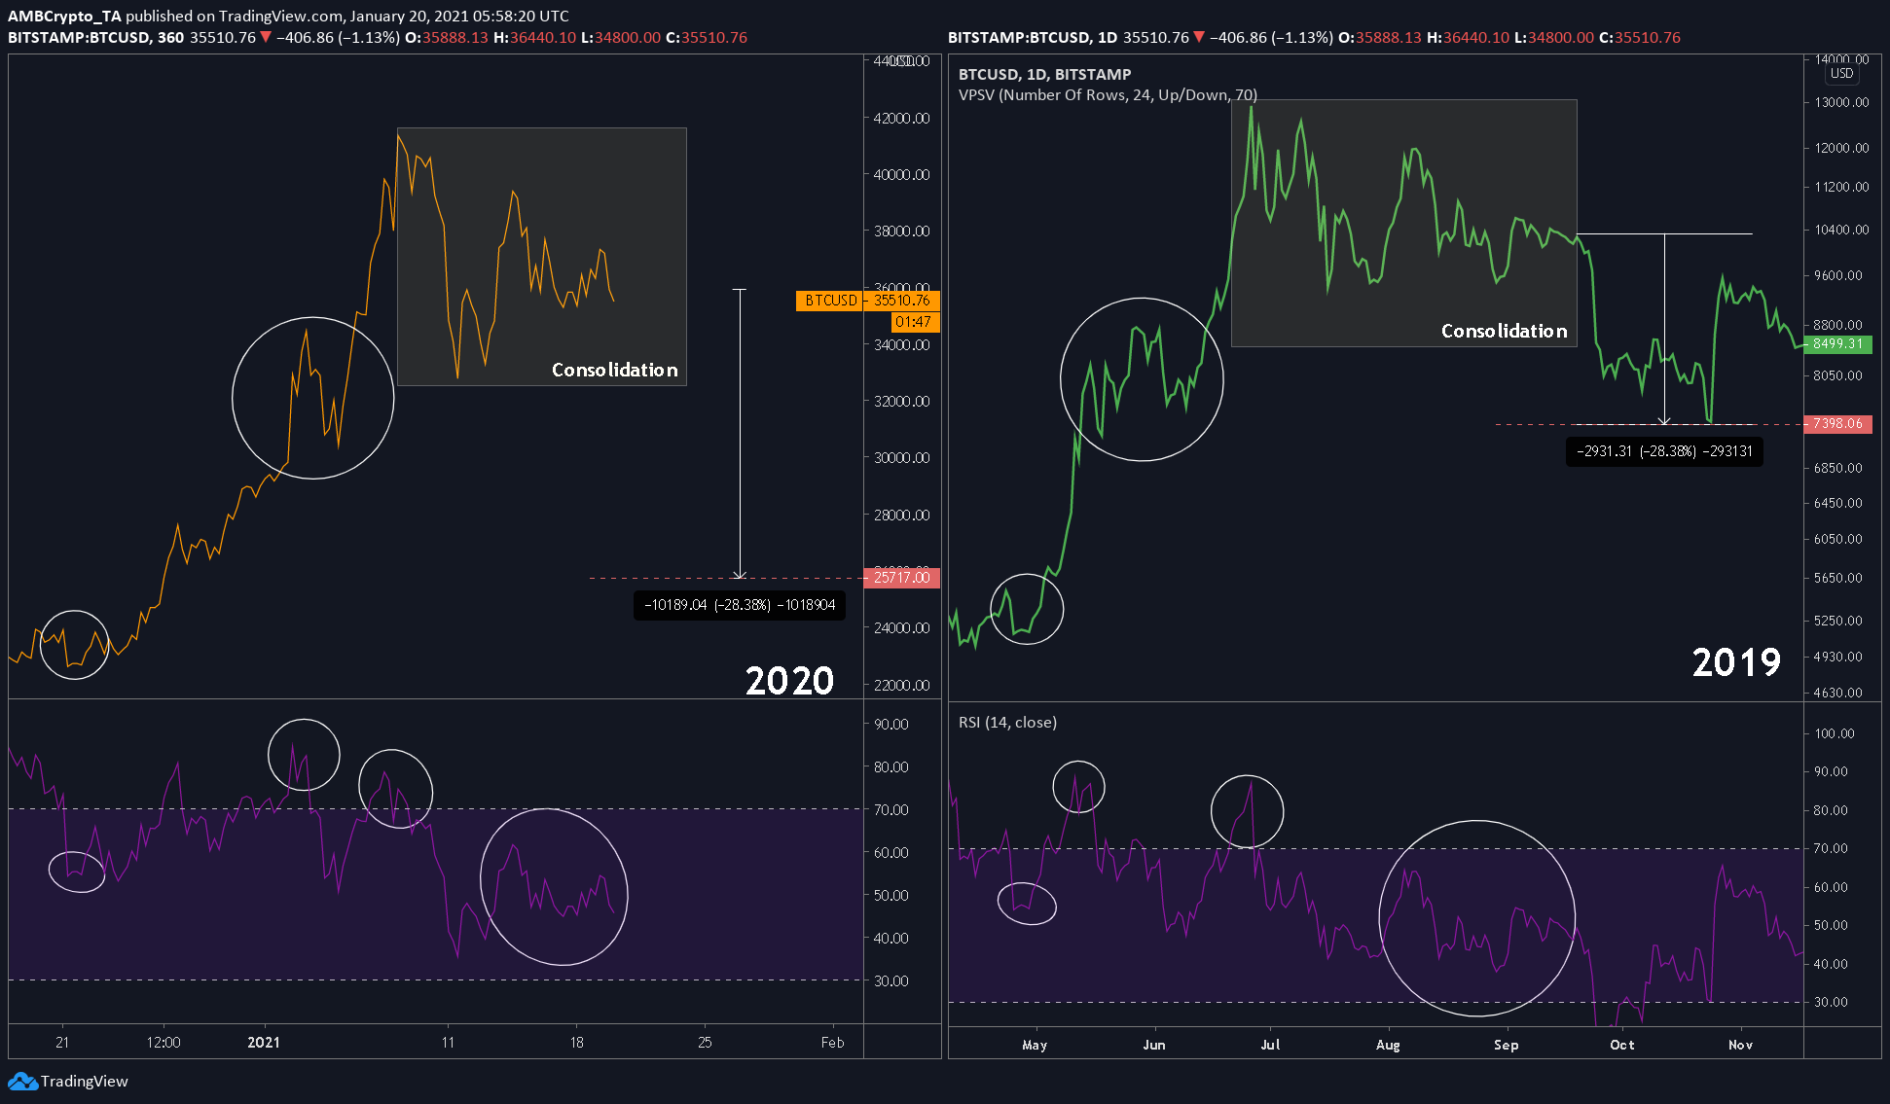1890x1104 pixels.
Task: Click the -2931.31 (-28.38%) measurement label
Action: (x=1664, y=451)
